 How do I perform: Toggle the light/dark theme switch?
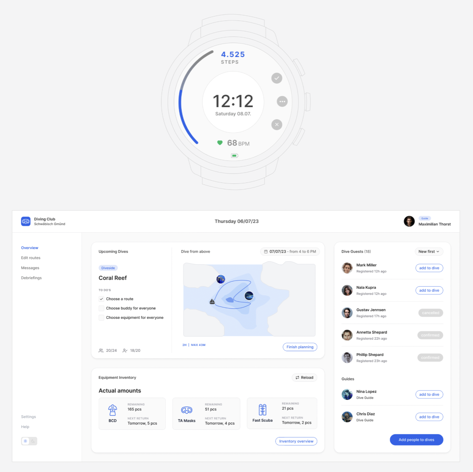pos(29,441)
